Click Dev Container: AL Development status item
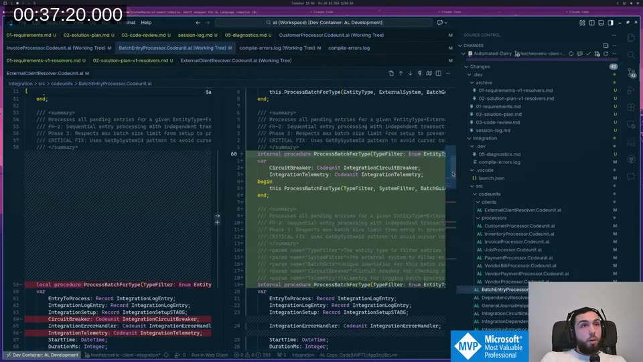 [42, 355]
